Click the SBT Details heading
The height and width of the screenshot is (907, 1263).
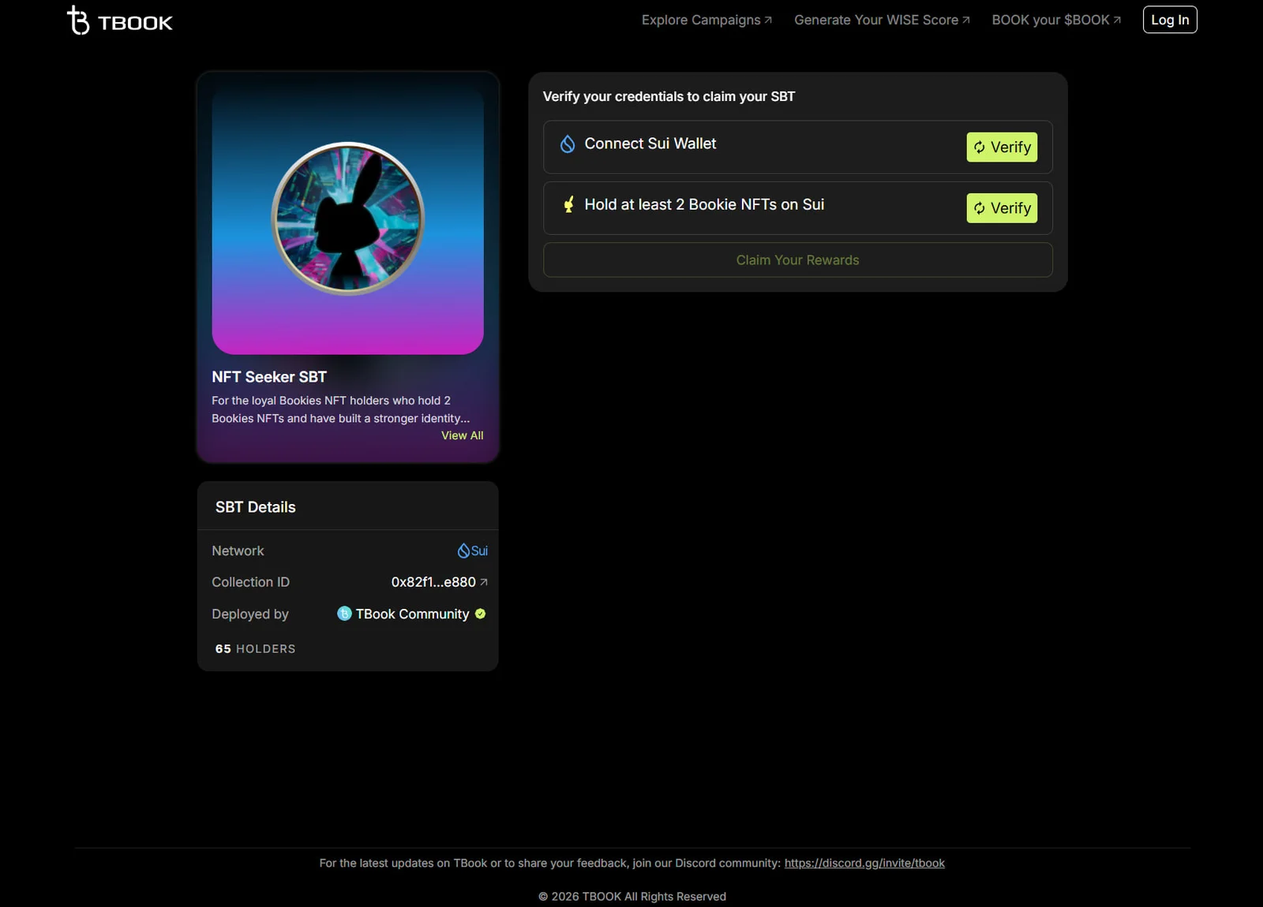(x=255, y=507)
